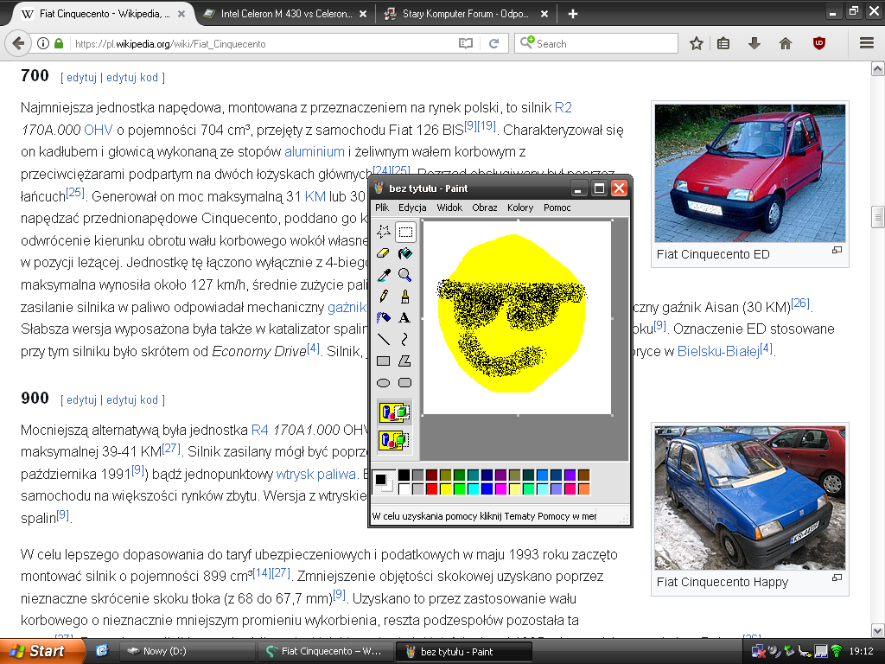Open the Edycja menu in Paint
Screen dimensions: 885x664
[x=412, y=207]
